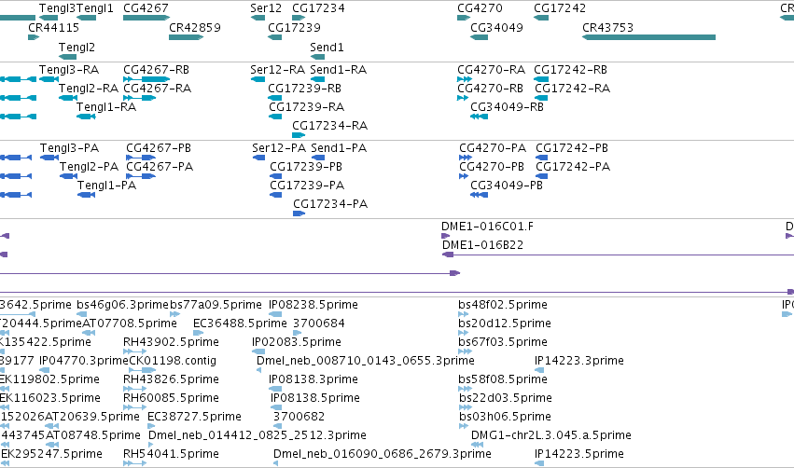The width and height of the screenshot is (794, 468).
Task: Select transcript CG34049-RB
Action: coord(507,107)
